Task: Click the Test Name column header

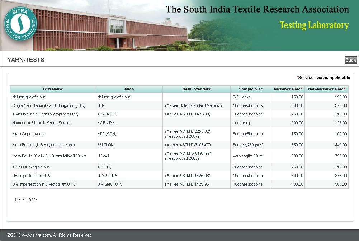Action: coord(52,89)
